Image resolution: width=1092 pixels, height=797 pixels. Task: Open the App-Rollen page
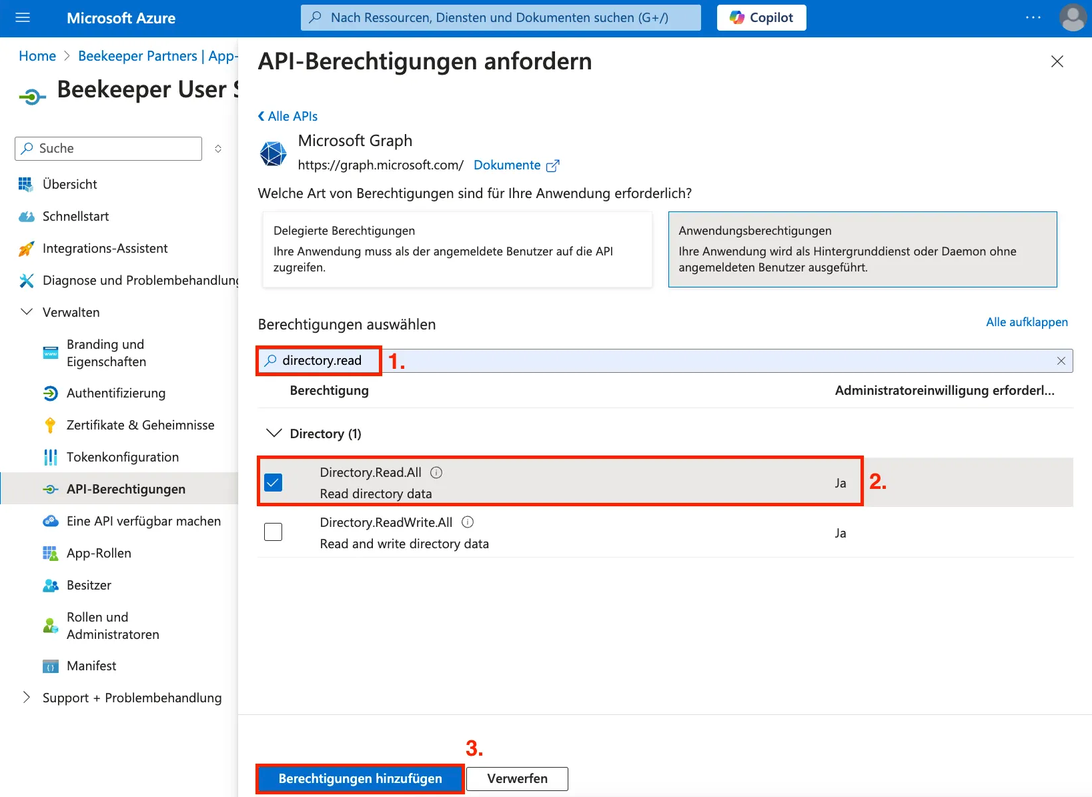pos(99,553)
